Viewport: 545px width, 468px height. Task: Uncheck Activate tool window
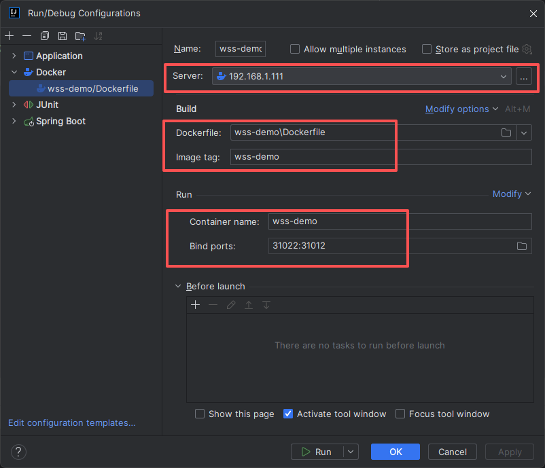(x=288, y=414)
